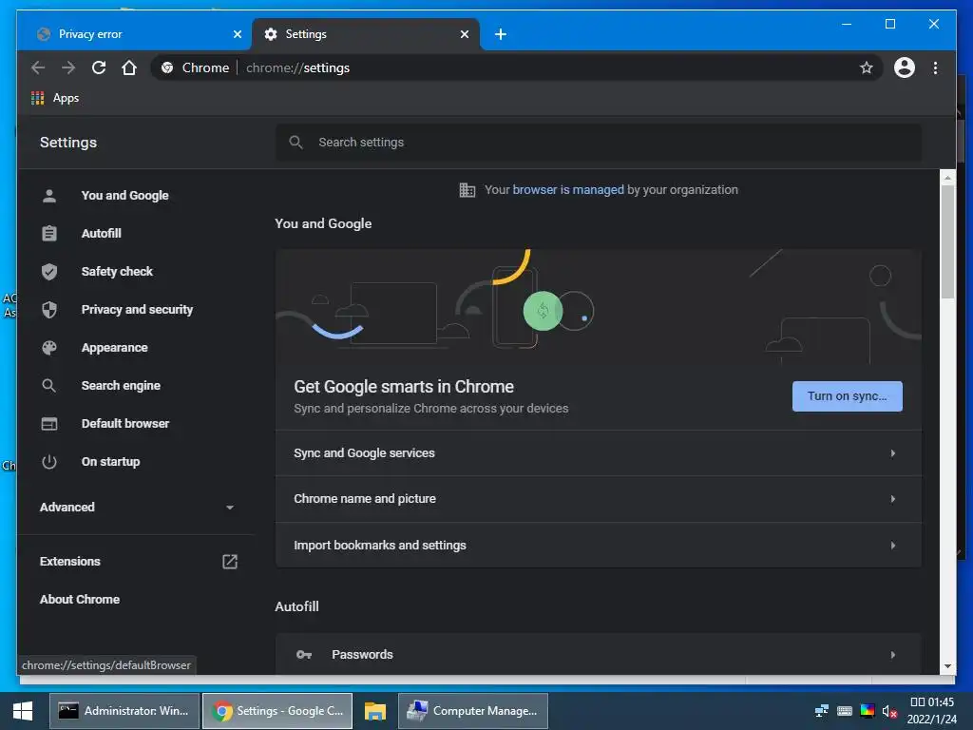Click the clipboard icon beside Autofill
The height and width of the screenshot is (730, 973).
[x=49, y=234]
